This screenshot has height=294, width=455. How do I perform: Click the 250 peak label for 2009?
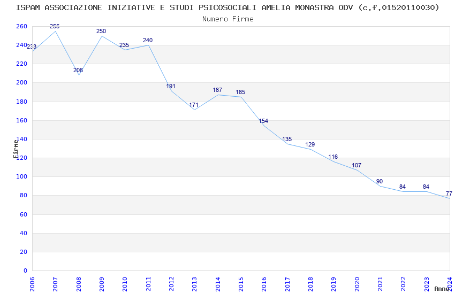point(101,31)
